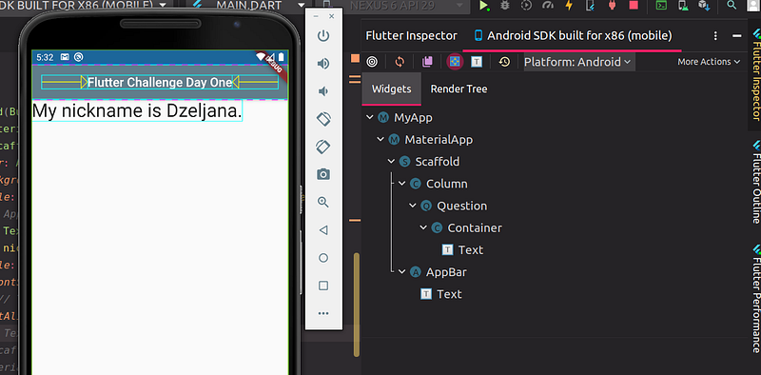Rotate emulator left with first rotate icon
This screenshot has height=375, width=761.
(323, 119)
